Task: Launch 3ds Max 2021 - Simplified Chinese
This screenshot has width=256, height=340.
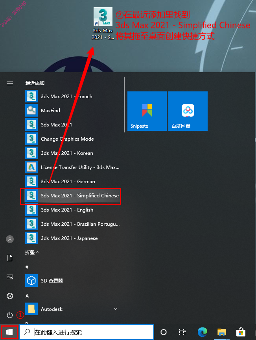Action: (x=72, y=195)
